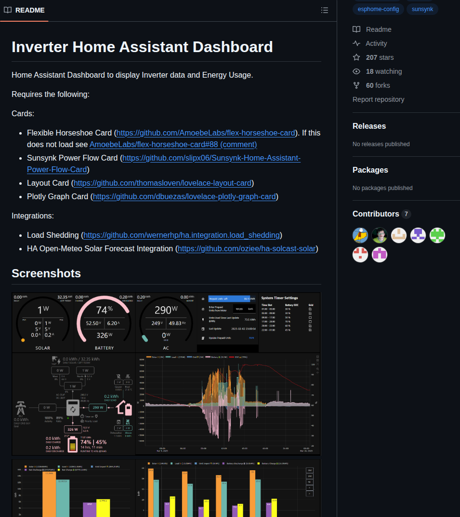Open the purple-blue identicon contributor avatar
This screenshot has height=517, width=460.
418,235
